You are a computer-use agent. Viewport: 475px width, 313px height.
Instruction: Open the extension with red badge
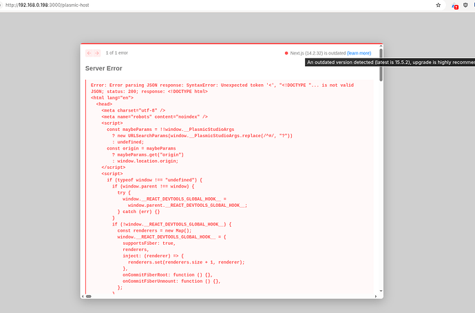454,6
